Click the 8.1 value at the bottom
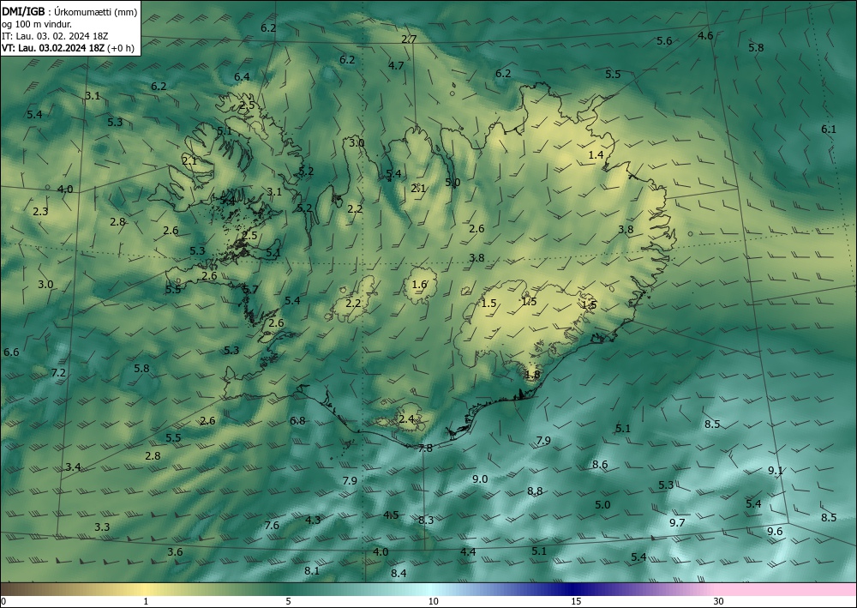 [x=312, y=570]
